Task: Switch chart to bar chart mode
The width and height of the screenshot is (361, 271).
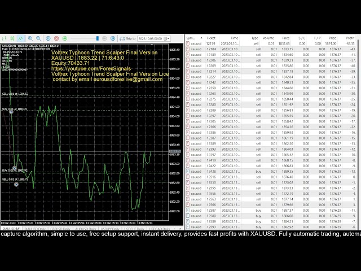Action: point(3,38)
